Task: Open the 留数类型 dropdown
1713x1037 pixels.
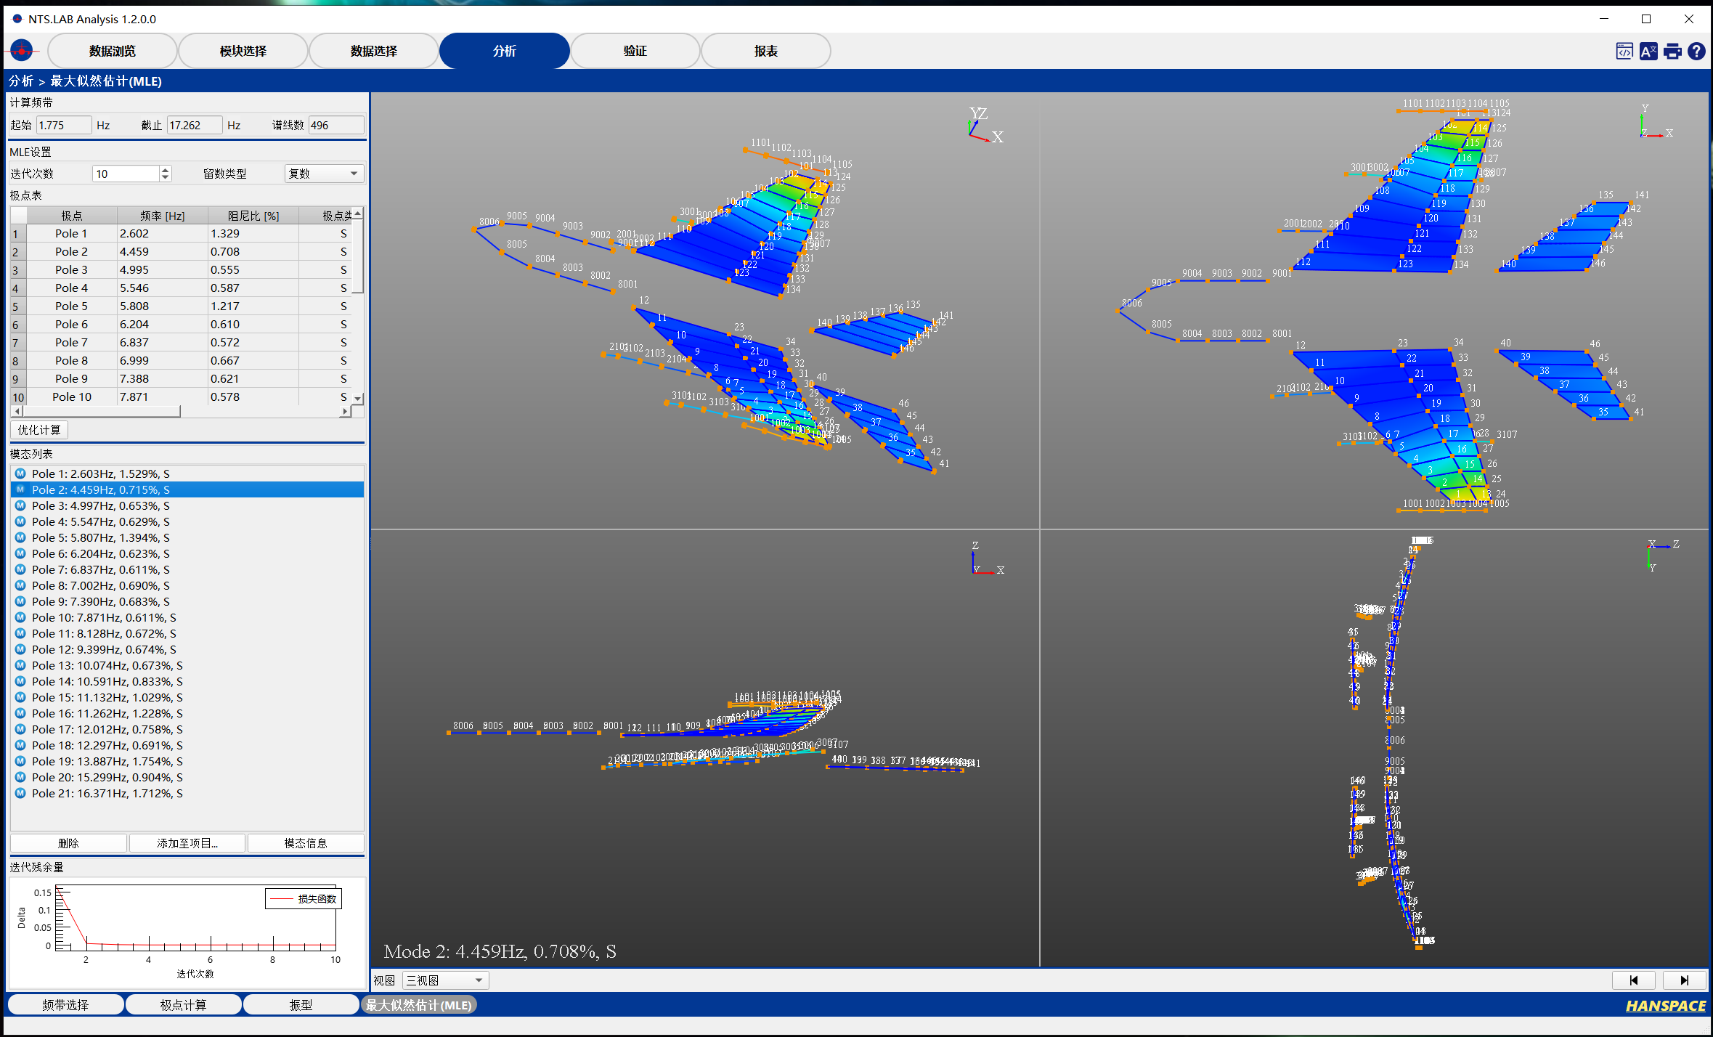Action: click(324, 174)
